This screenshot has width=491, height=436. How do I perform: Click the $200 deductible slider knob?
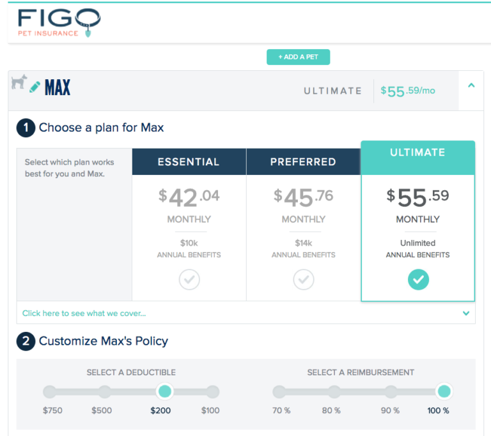click(165, 391)
